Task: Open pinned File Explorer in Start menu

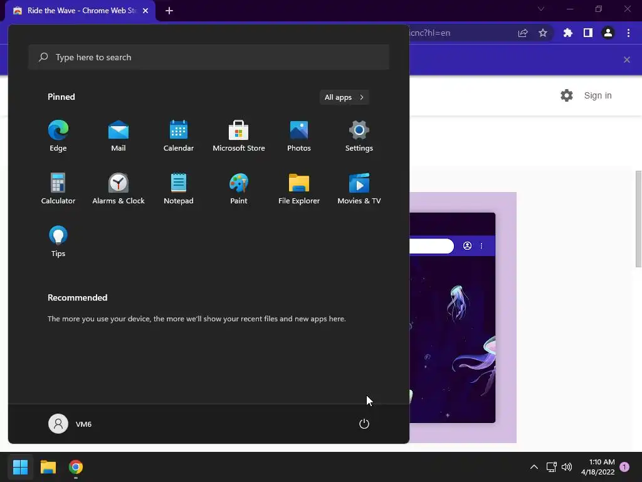Action: coord(299,188)
